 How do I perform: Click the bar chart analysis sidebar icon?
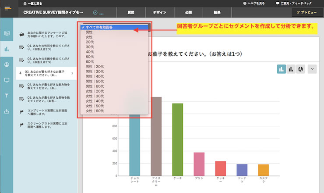point(7,49)
